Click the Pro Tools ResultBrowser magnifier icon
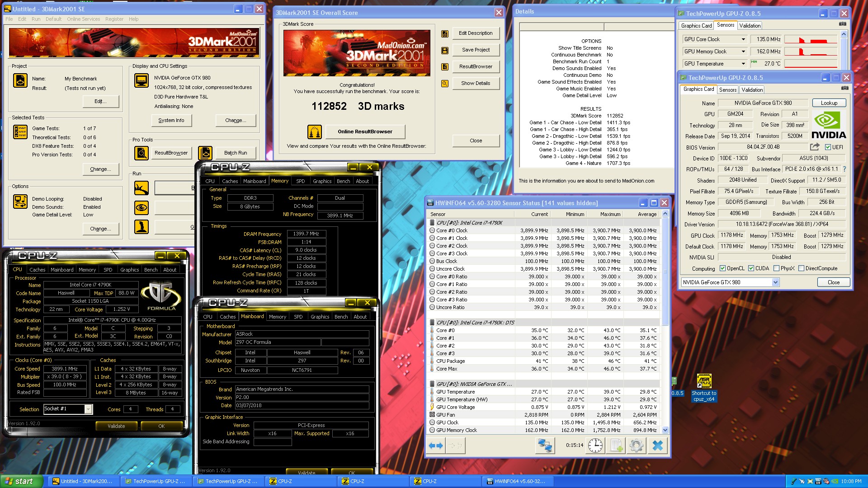This screenshot has height=488, width=868. pos(142,153)
